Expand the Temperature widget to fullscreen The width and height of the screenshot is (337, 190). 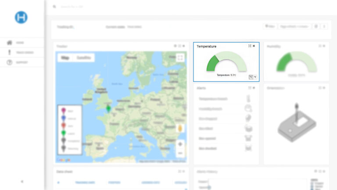(250, 46)
